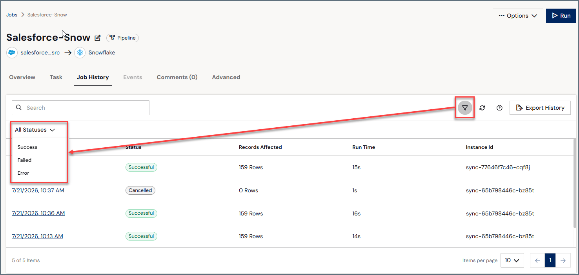Choose Failed status filter option
This screenshot has width=579, height=275.
24,160
